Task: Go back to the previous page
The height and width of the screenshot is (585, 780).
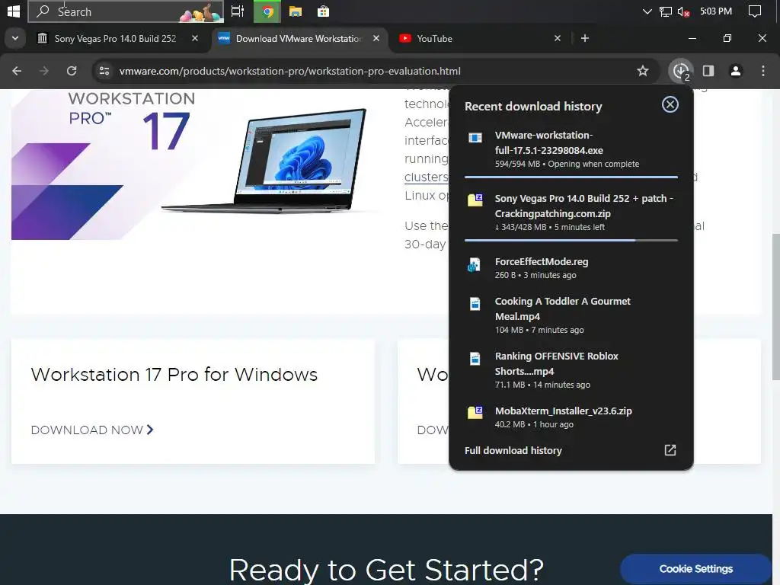Action: point(17,71)
